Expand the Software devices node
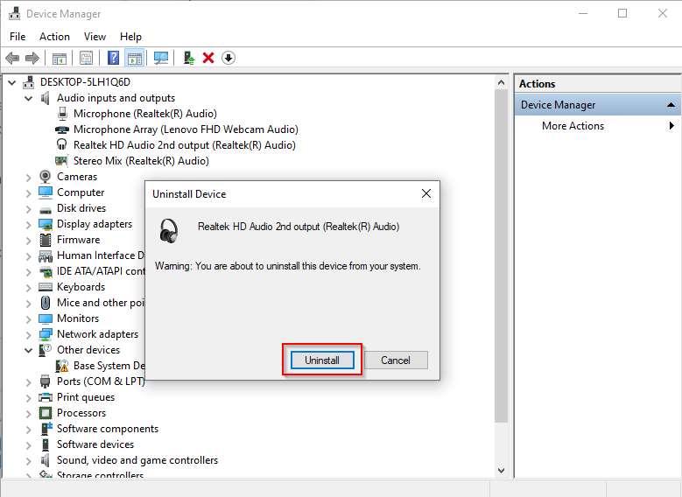The height and width of the screenshot is (497, 682). [29, 444]
